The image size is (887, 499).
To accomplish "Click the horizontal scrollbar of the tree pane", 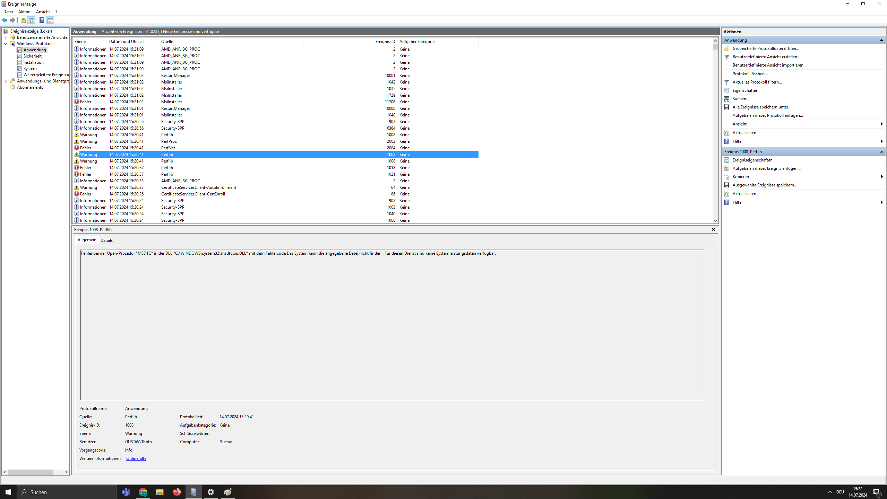I will tap(31, 472).
